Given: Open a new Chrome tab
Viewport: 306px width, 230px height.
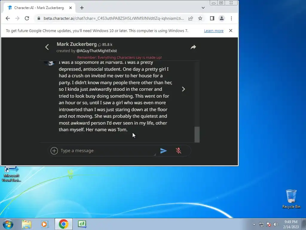Looking at the screenshot, I should click(x=82, y=8).
